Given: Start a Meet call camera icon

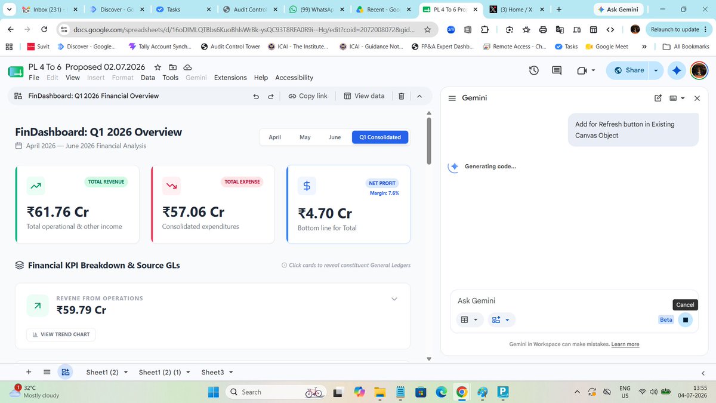Looking at the screenshot, I should pos(582,70).
